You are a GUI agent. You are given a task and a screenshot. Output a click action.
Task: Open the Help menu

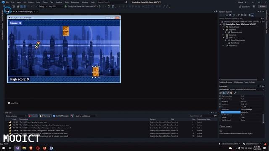pos(92,2)
